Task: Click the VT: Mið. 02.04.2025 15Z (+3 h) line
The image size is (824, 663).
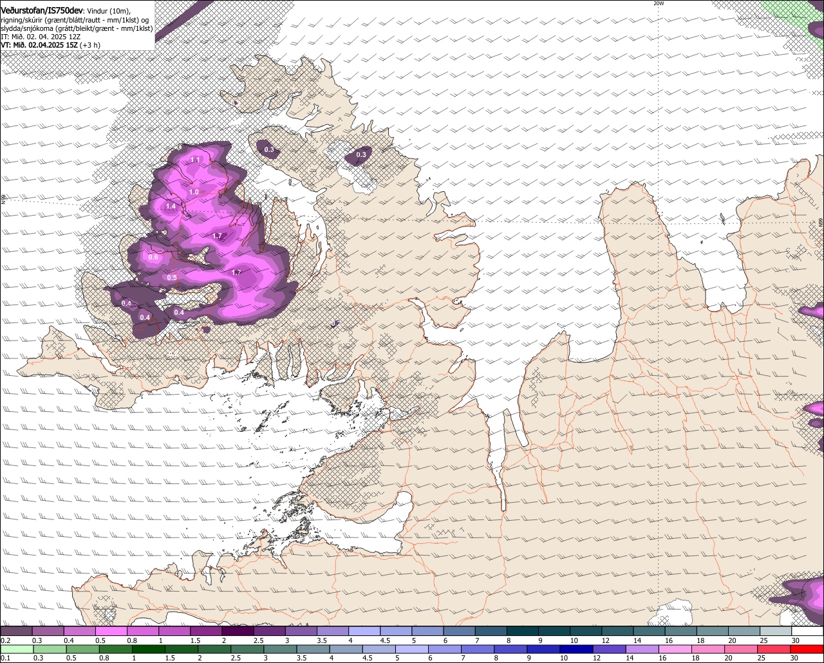Action: [x=49, y=45]
